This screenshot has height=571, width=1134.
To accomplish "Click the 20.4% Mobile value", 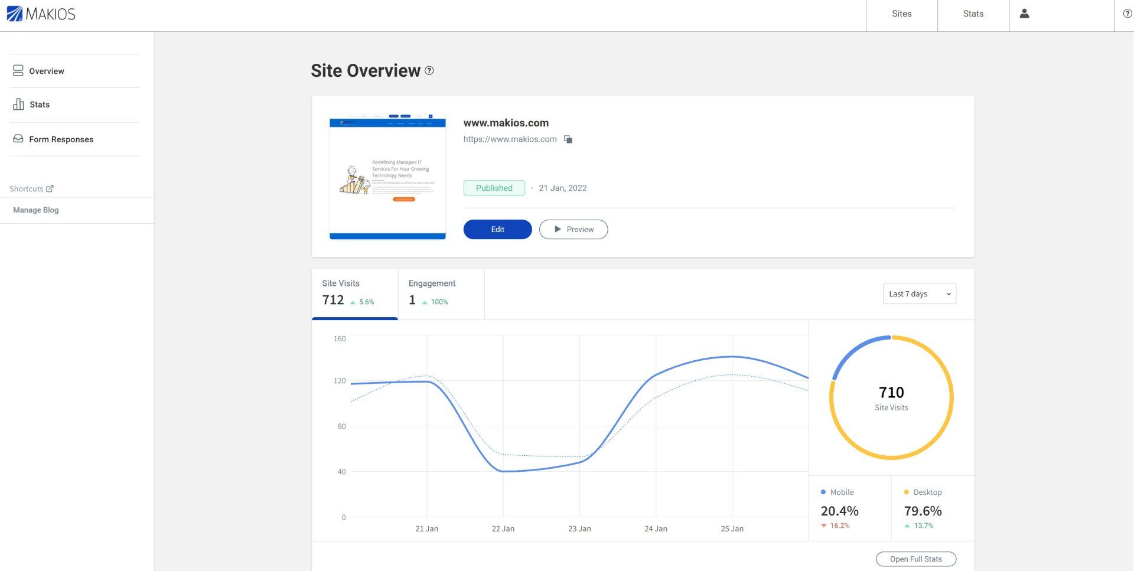I will (839, 511).
